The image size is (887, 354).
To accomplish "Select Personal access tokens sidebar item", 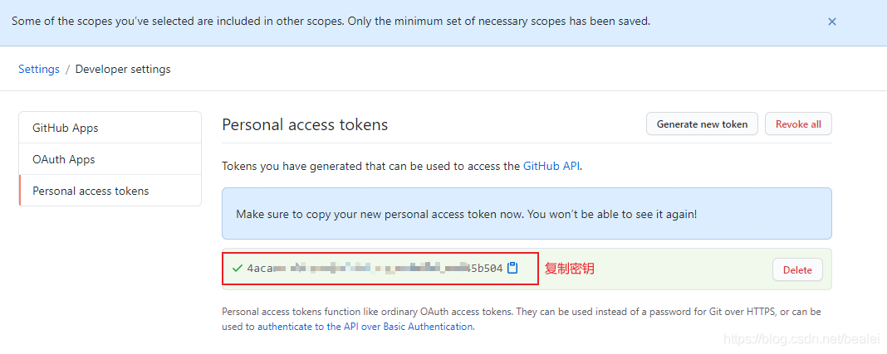I will click(x=91, y=191).
